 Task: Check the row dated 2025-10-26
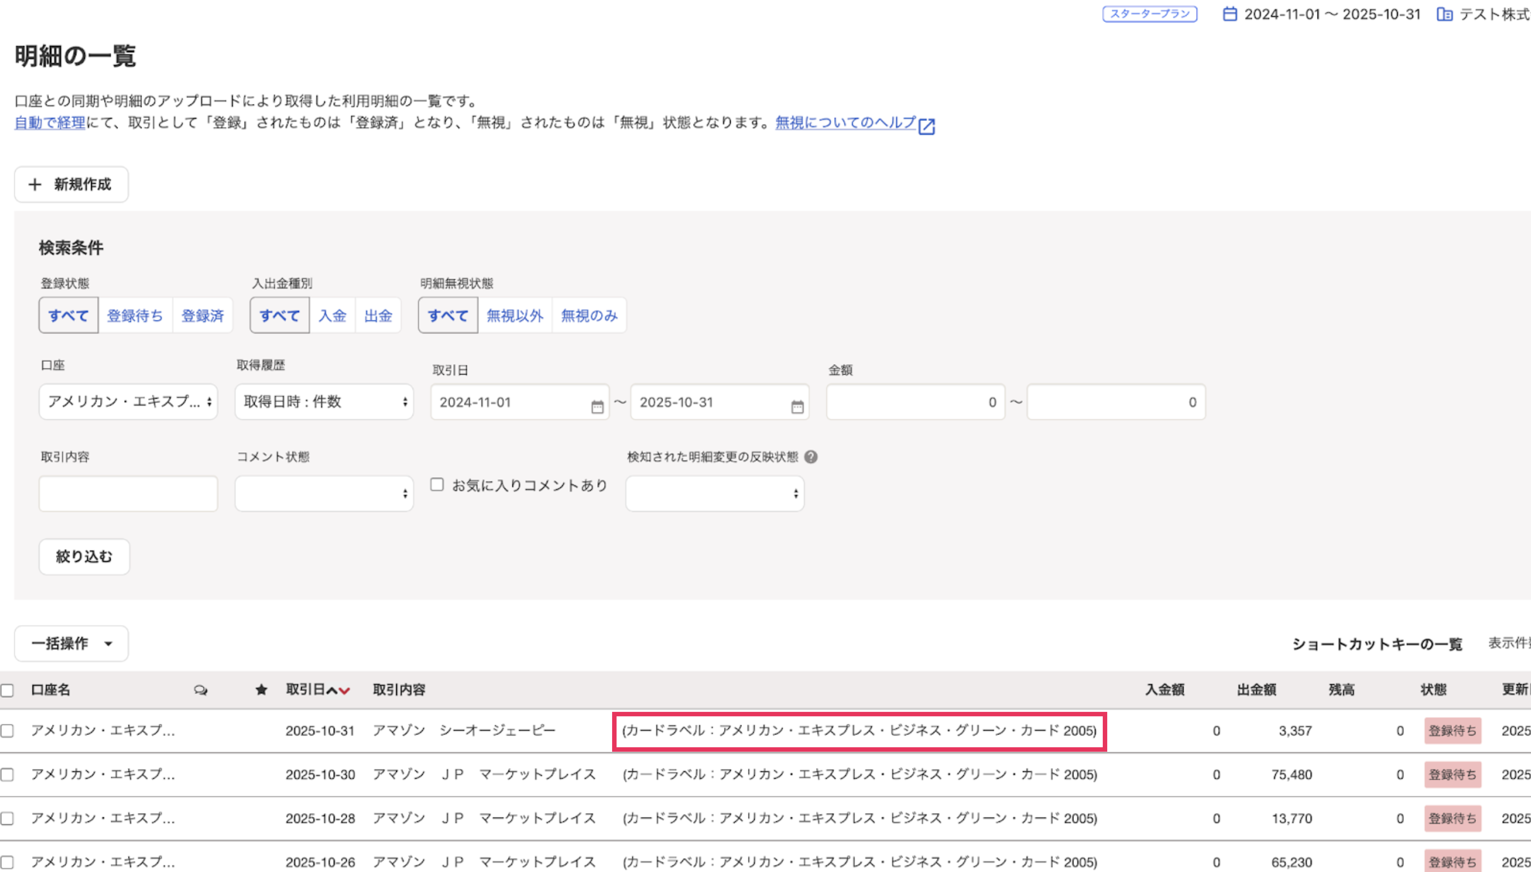pos(7,862)
